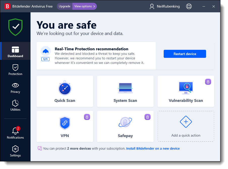228x169 pixels.
Task: Click the devices icon beside subscription text
Action: pos(40,148)
